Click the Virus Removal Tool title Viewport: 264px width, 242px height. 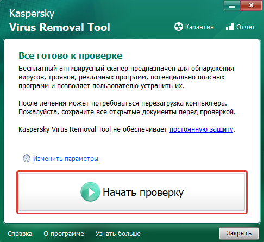click(60, 27)
